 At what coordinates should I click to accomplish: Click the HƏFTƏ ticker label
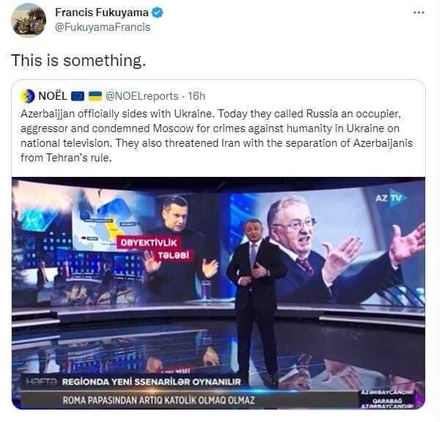coord(42,382)
